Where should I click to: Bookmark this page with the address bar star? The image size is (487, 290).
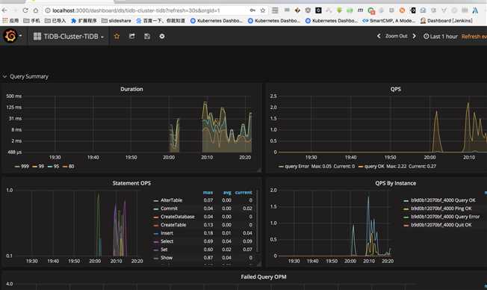[x=263, y=10]
